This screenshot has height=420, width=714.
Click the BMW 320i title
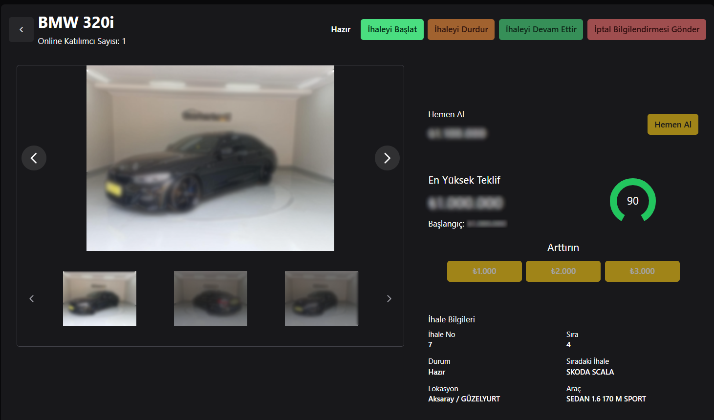coord(76,22)
